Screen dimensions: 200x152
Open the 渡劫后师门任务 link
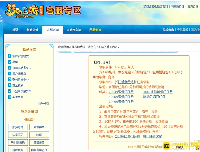154,97
